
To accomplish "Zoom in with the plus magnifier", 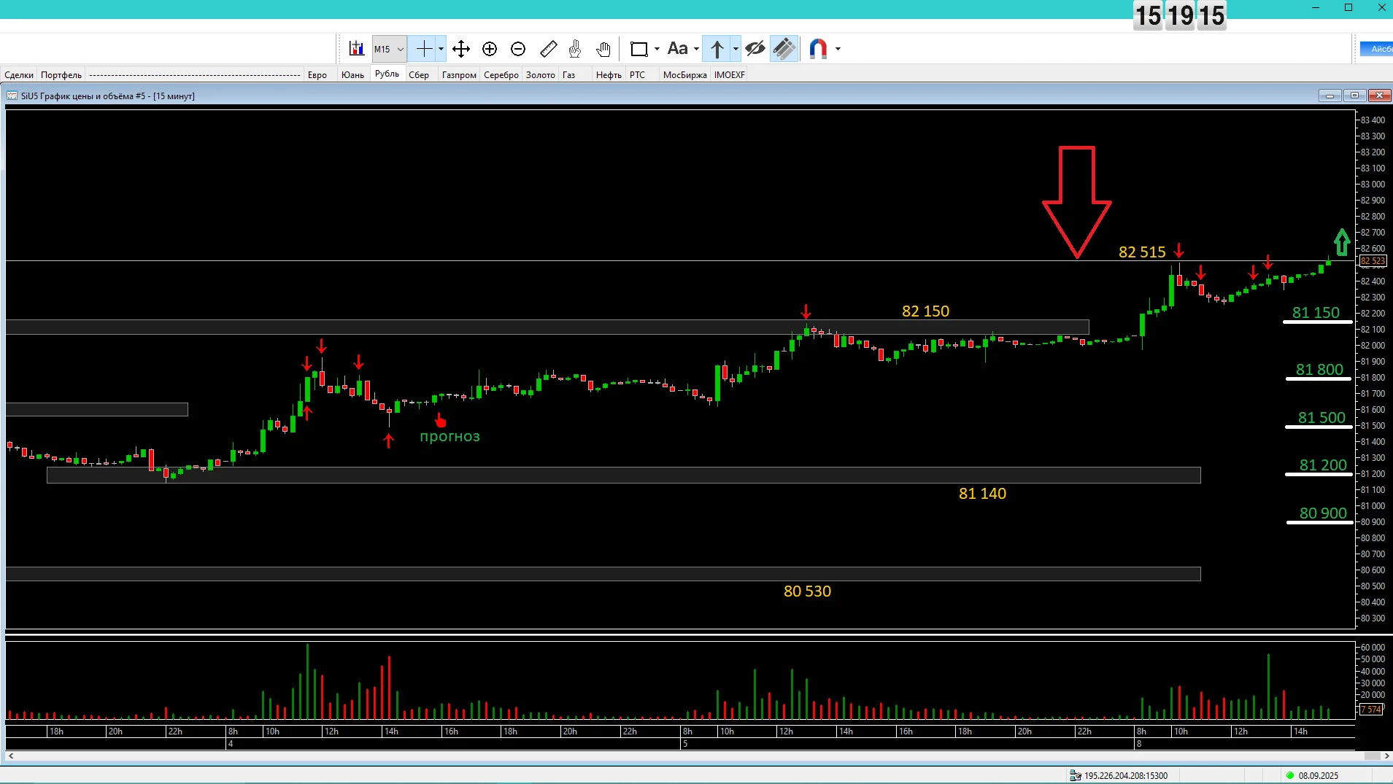I will point(490,49).
